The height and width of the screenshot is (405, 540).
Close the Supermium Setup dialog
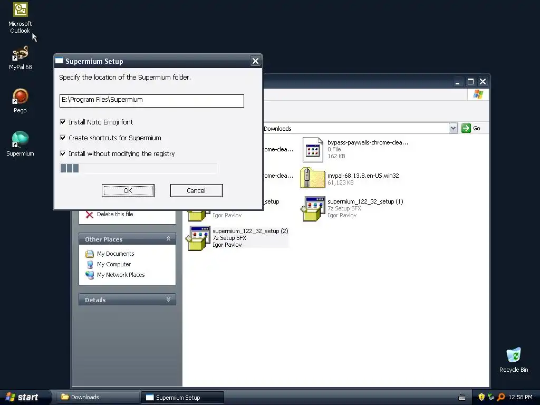coord(255,61)
